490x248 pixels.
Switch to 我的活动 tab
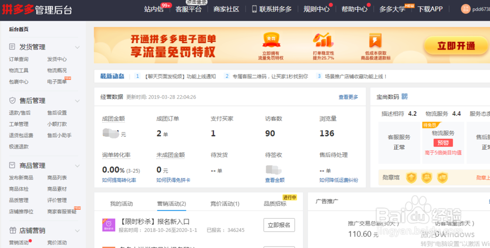click(121, 203)
